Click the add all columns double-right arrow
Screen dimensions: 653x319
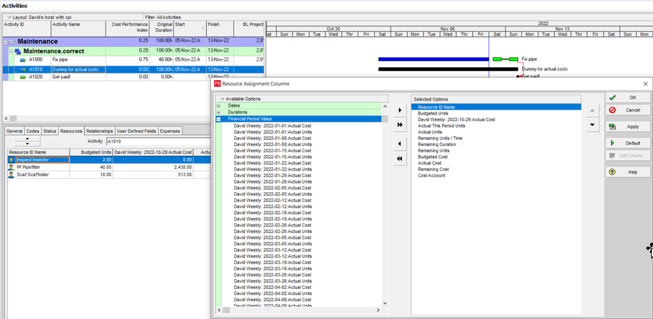click(x=400, y=125)
